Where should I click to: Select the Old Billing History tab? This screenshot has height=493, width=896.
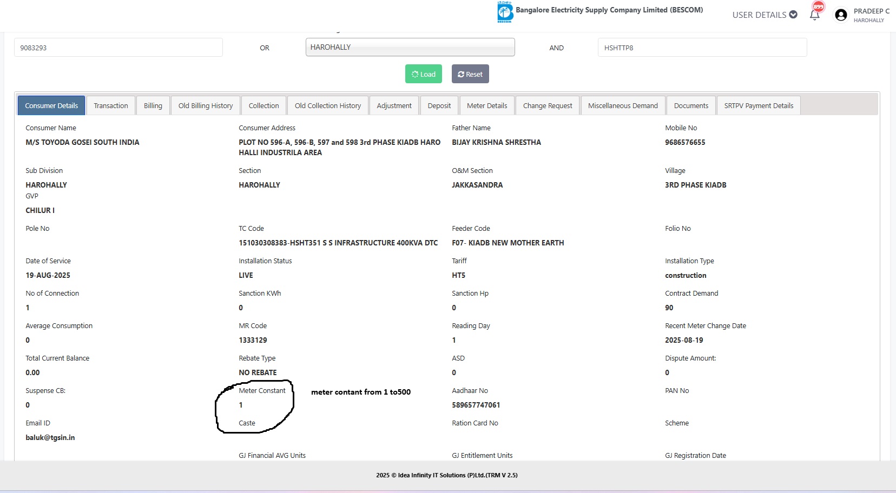click(x=206, y=106)
